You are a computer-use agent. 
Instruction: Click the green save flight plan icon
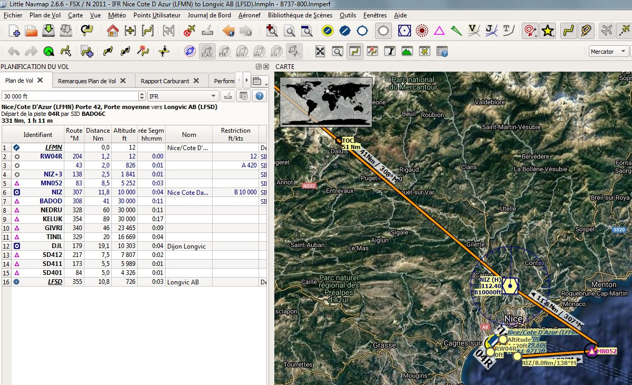(49, 31)
